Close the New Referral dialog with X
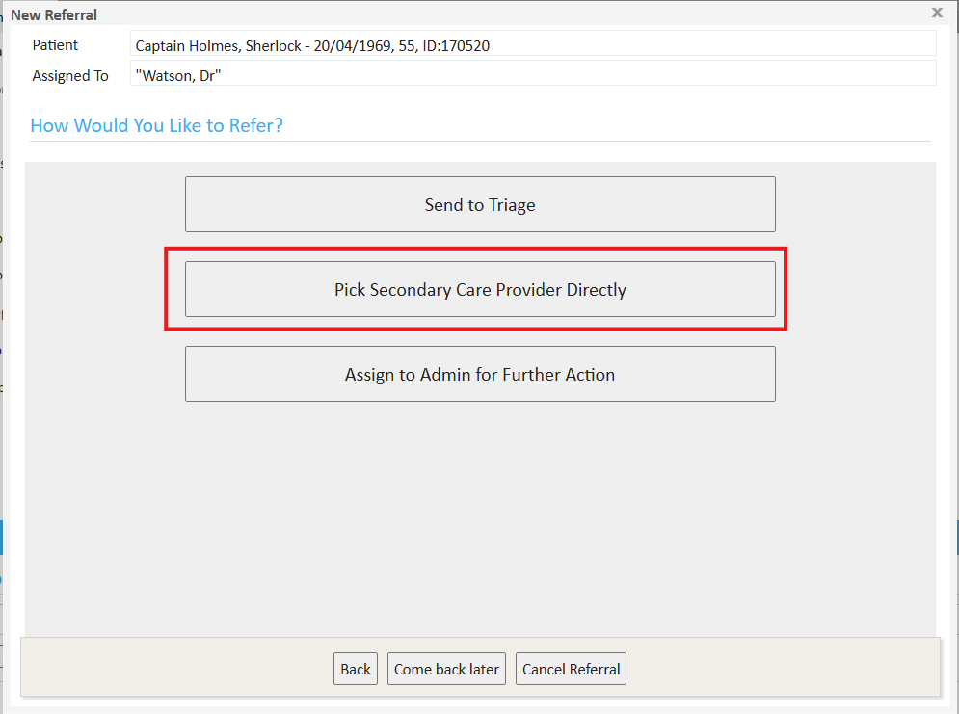Image resolution: width=959 pixels, height=714 pixels. [937, 13]
